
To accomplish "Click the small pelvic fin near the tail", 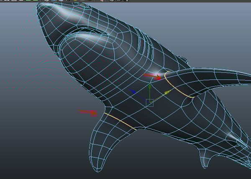I will pos(205,159).
